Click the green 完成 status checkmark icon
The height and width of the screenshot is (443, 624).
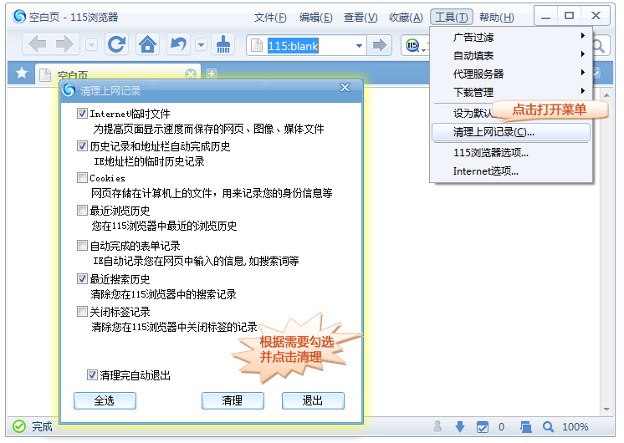click(18, 426)
